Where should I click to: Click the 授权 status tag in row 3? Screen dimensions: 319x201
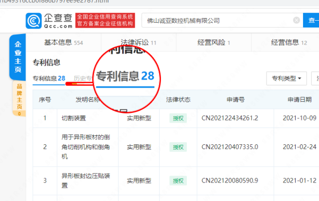point(178,180)
